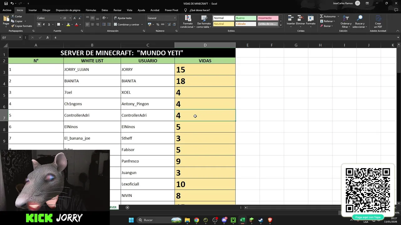The height and width of the screenshot is (225, 401).
Task: Apply the Bueno green cell style
Action: tap(246, 18)
